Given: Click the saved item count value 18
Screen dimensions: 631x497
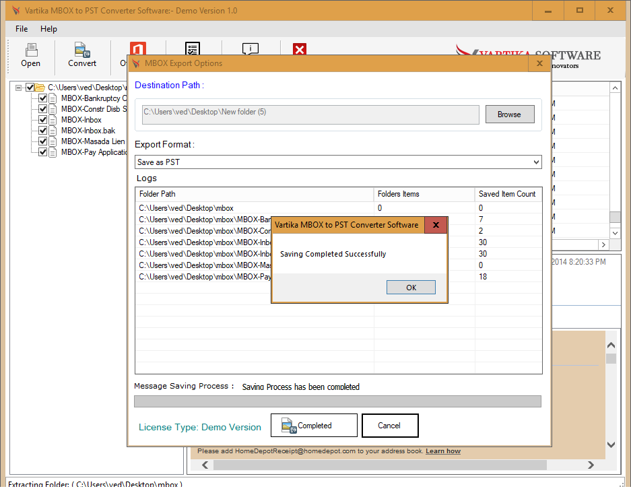Looking at the screenshot, I should click(x=483, y=277).
